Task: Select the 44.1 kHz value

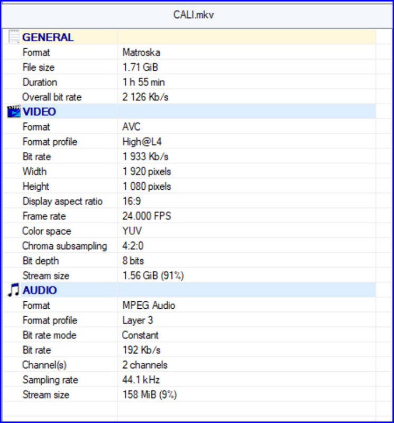Action: point(141,380)
